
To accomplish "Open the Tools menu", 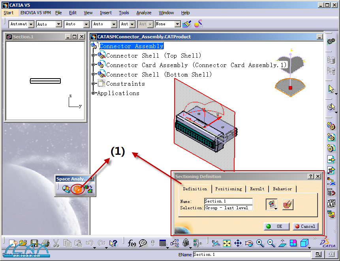I will 124,13.
